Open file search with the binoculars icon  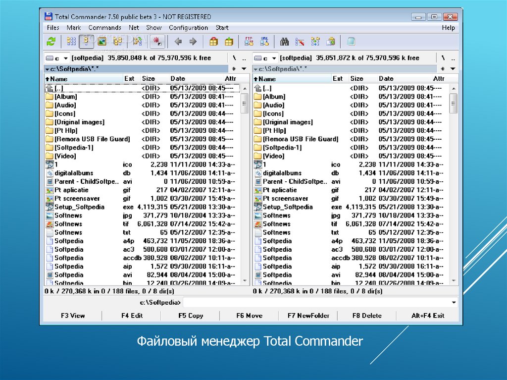(285, 42)
